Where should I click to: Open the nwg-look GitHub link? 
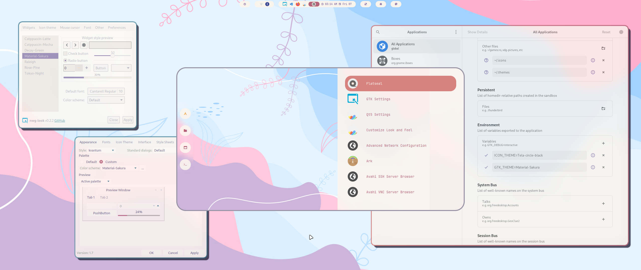(60, 120)
